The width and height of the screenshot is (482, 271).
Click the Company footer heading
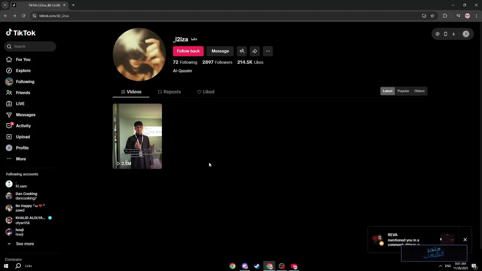[x=13, y=259]
